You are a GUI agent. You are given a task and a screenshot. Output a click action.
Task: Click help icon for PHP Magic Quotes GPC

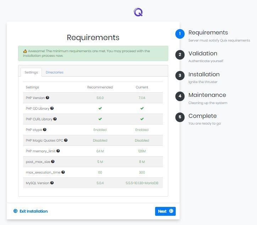pos(66,140)
